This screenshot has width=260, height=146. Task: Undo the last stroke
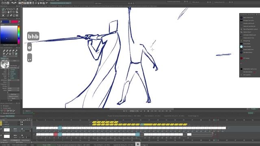click(13, 3)
